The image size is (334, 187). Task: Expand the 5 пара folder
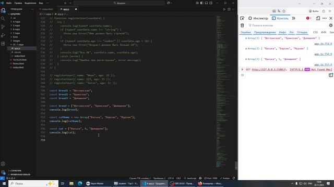[x=16, y=25]
